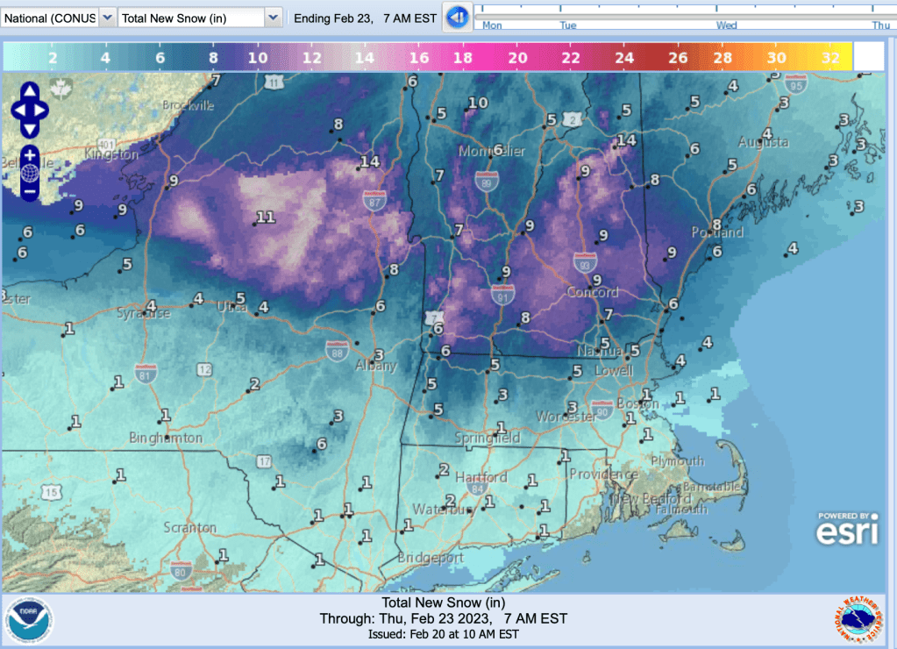Select Thu on the forecast timeline
This screenshot has width=897, height=649.
(x=880, y=24)
